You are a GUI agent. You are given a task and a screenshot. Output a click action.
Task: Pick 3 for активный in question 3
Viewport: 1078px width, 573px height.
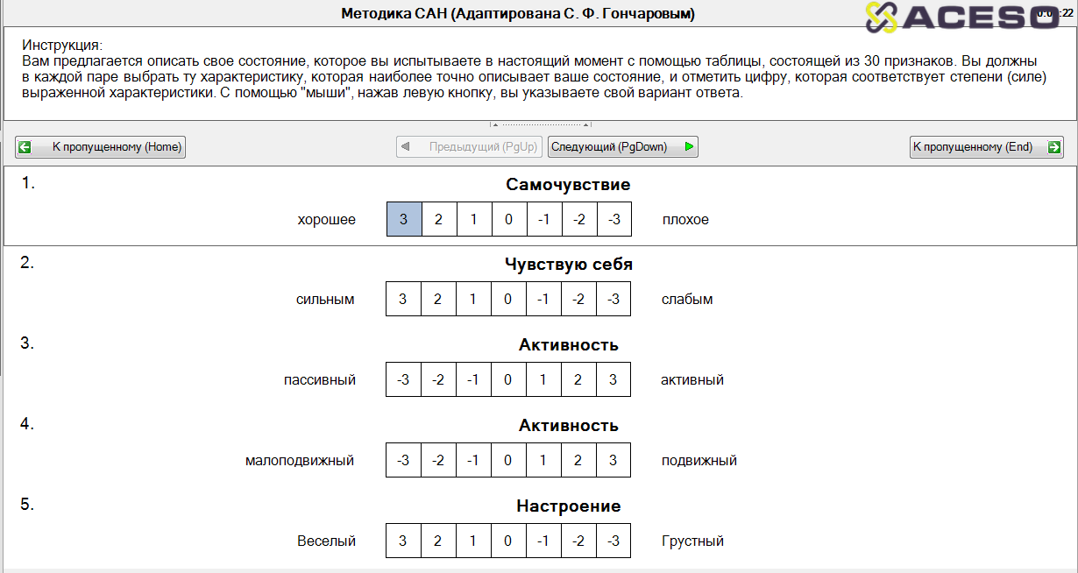click(x=613, y=379)
